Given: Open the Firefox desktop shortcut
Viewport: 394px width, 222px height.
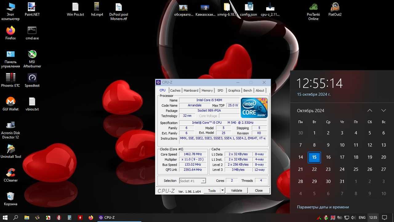Looking at the screenshot, I should coord(10,33).
